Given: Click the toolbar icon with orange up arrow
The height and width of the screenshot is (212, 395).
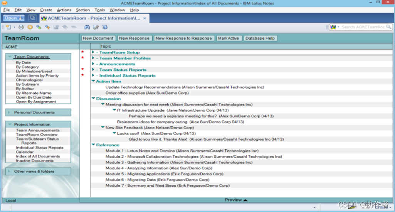Looking at the screenshot, I should point(47,27).
